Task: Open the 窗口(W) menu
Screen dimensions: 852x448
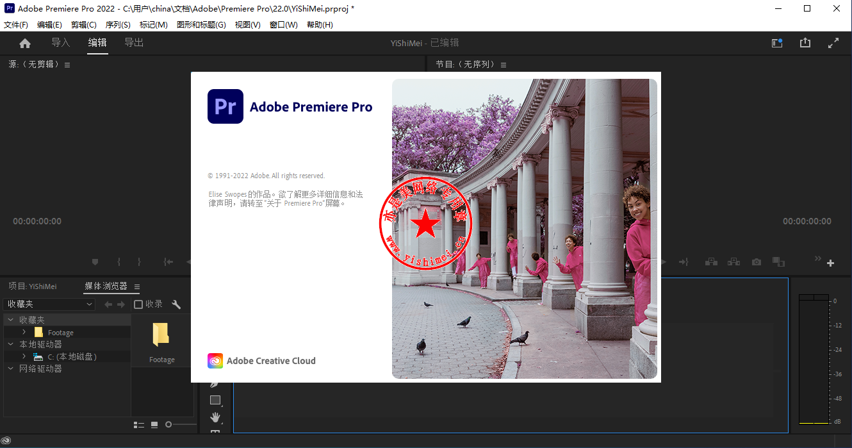Action: (284, 25)
